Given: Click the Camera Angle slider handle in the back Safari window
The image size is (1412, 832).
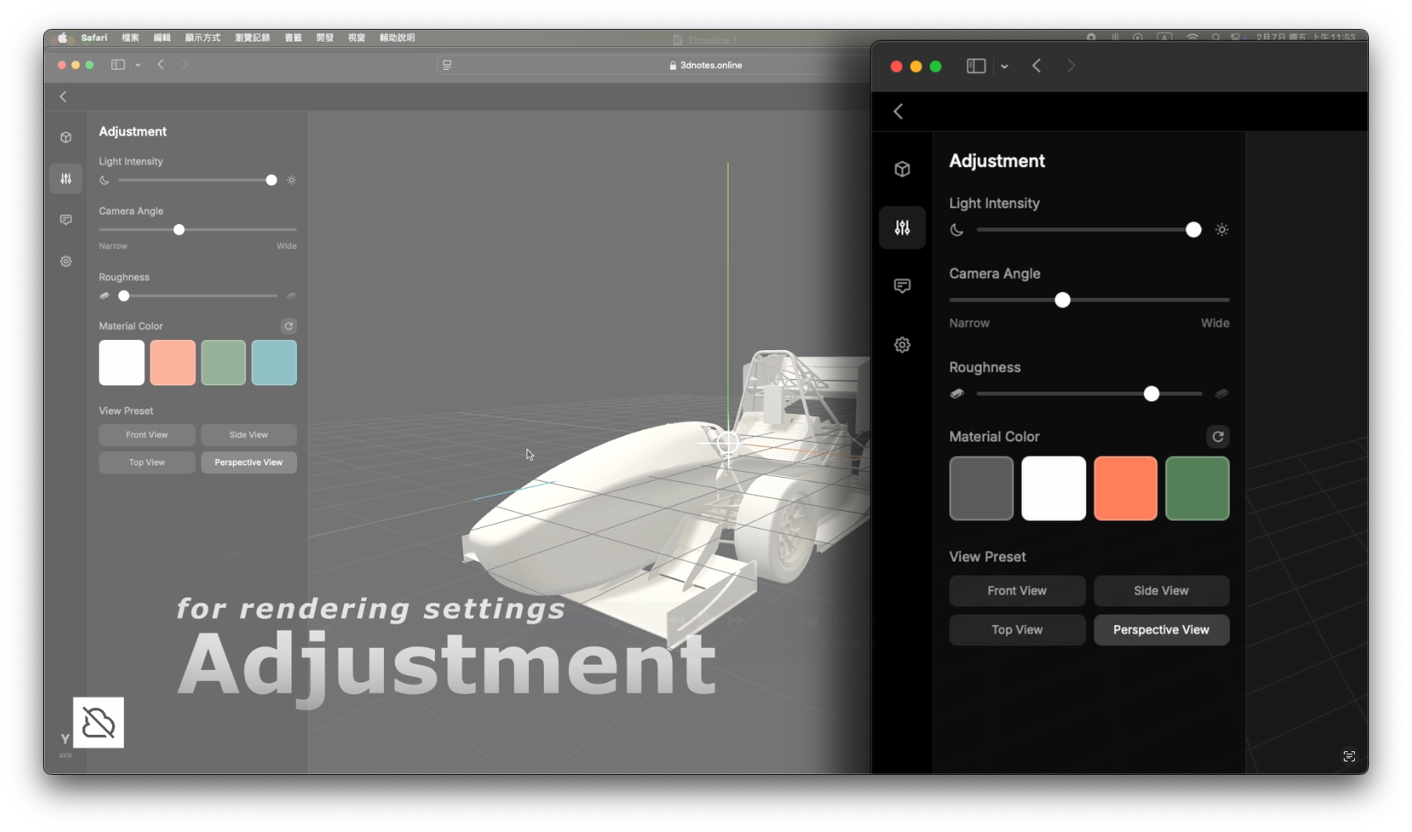Looking at the screenshot, I should [179, 230].
